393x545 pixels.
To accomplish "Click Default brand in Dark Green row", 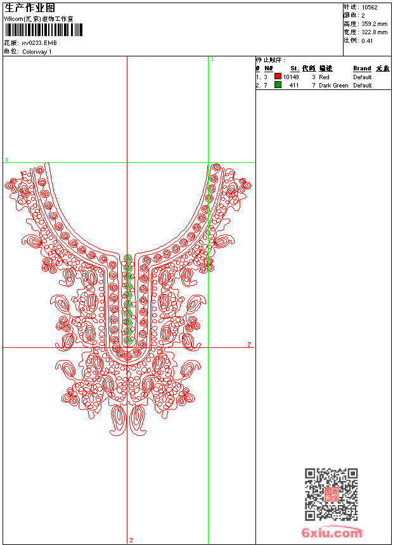I will point(363,86).
